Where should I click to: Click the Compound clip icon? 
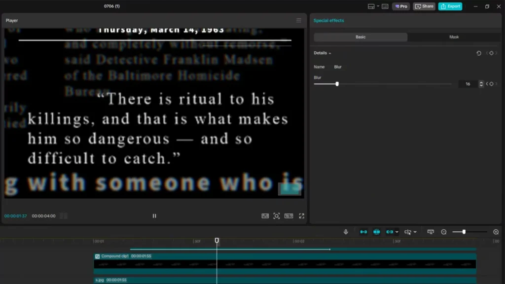click(x=98, y=256)
